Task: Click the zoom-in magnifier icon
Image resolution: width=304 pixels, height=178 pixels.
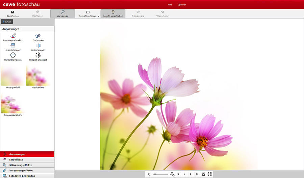Action: 172,174
